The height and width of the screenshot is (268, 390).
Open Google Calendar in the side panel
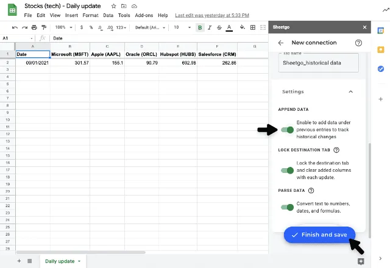coord(380,30)
